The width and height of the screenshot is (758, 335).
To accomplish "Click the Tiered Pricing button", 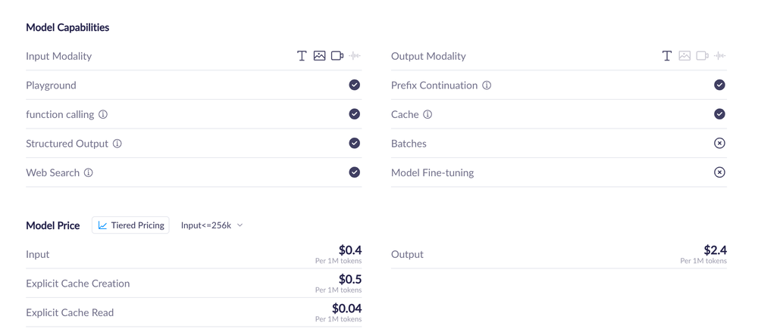I will [x=130, y=225].
